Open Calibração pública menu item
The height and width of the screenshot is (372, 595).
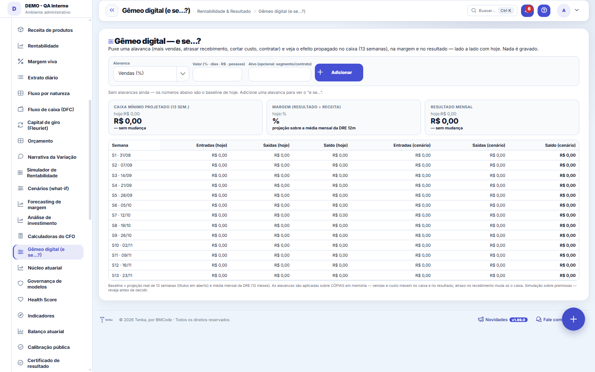click(48, 347)
